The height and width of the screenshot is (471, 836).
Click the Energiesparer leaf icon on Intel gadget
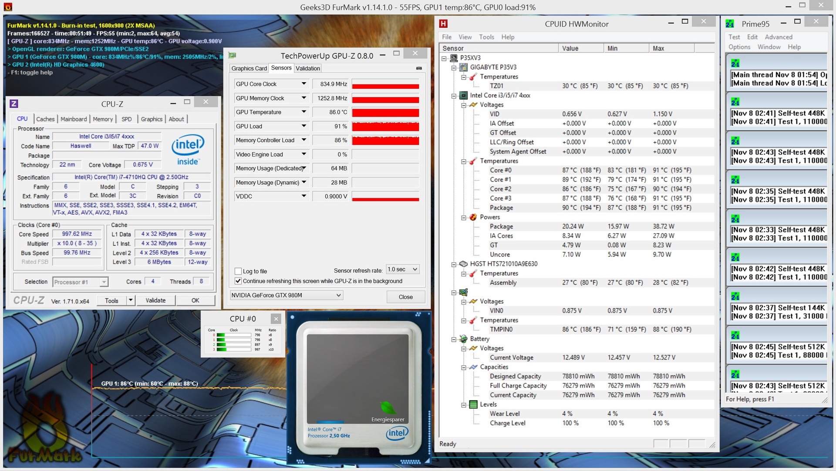(388, 408)
